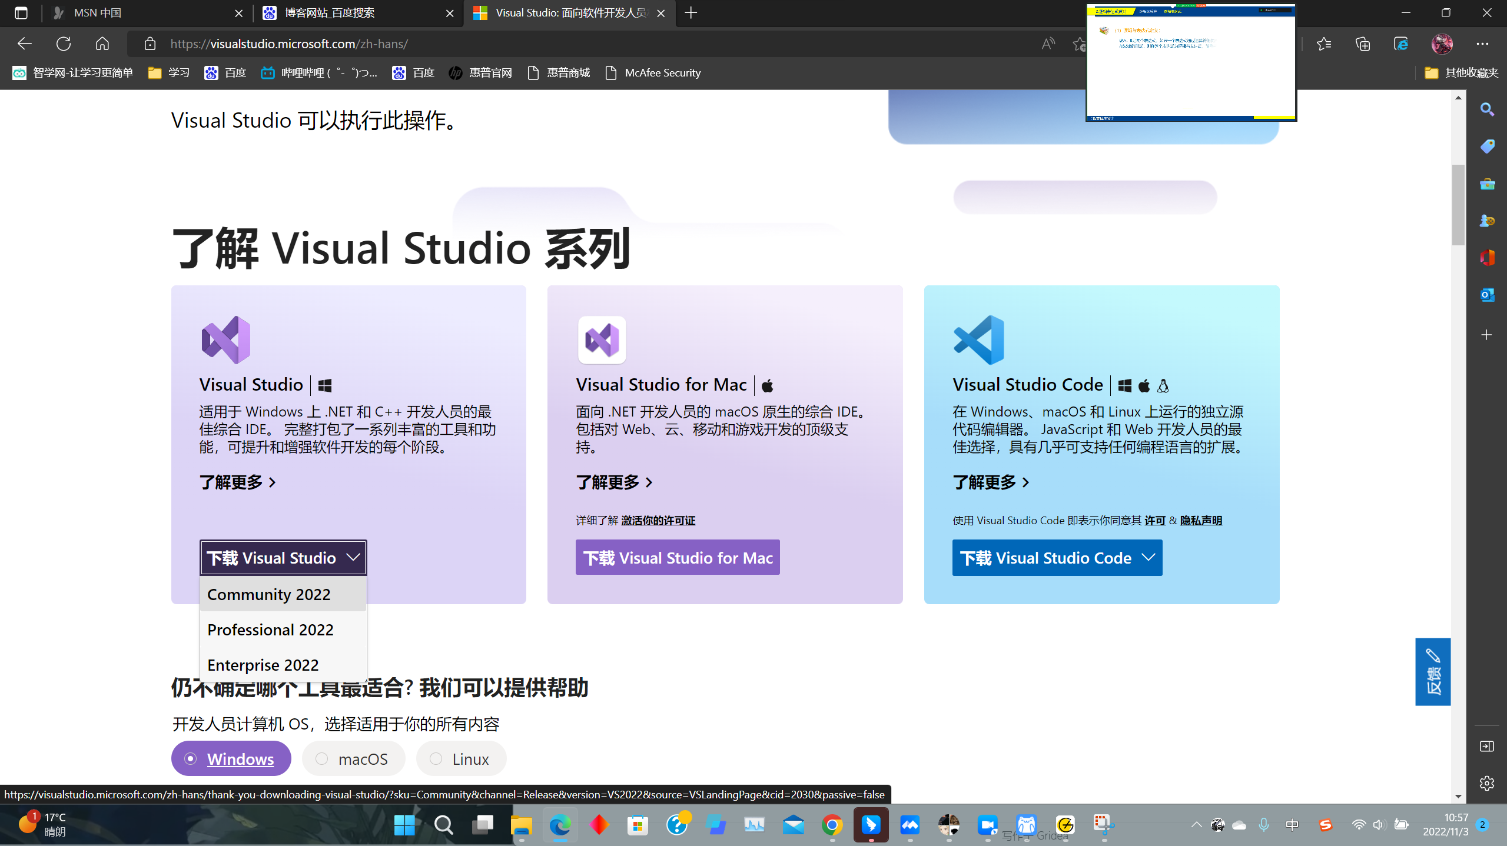Open weather widget 17°C 晴朗
Screen dimensions: 1507x846
[x=42, y=824]
